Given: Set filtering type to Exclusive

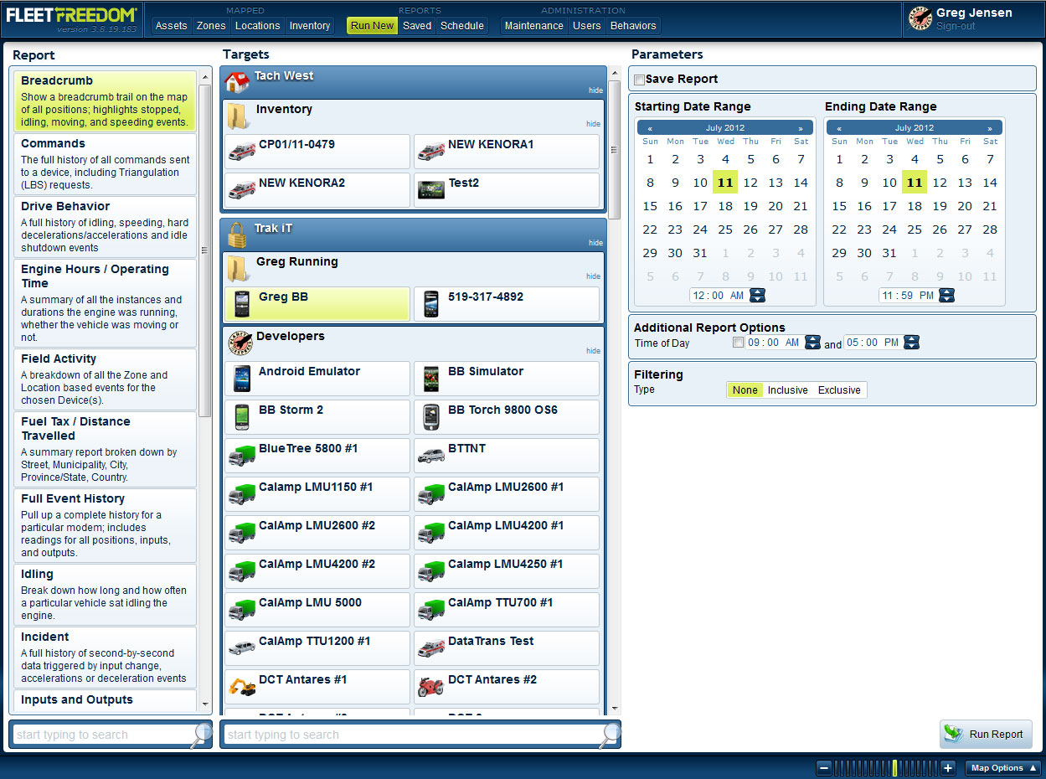Looking at the screenshot, I should coord(839,390).
